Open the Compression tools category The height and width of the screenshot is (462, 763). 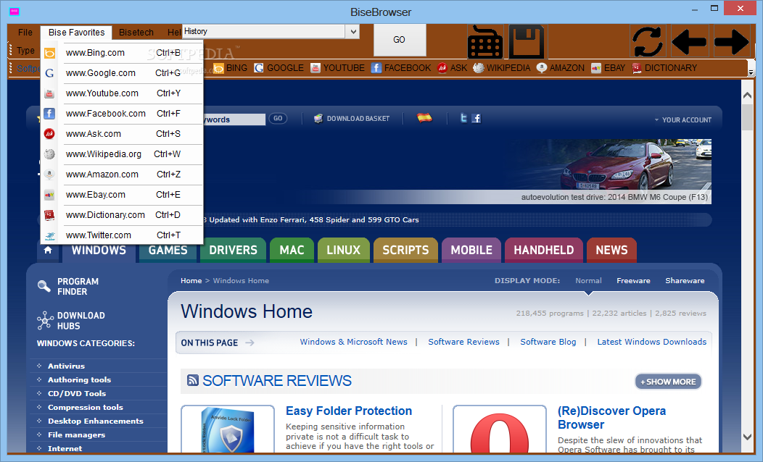tap(85, 407)
